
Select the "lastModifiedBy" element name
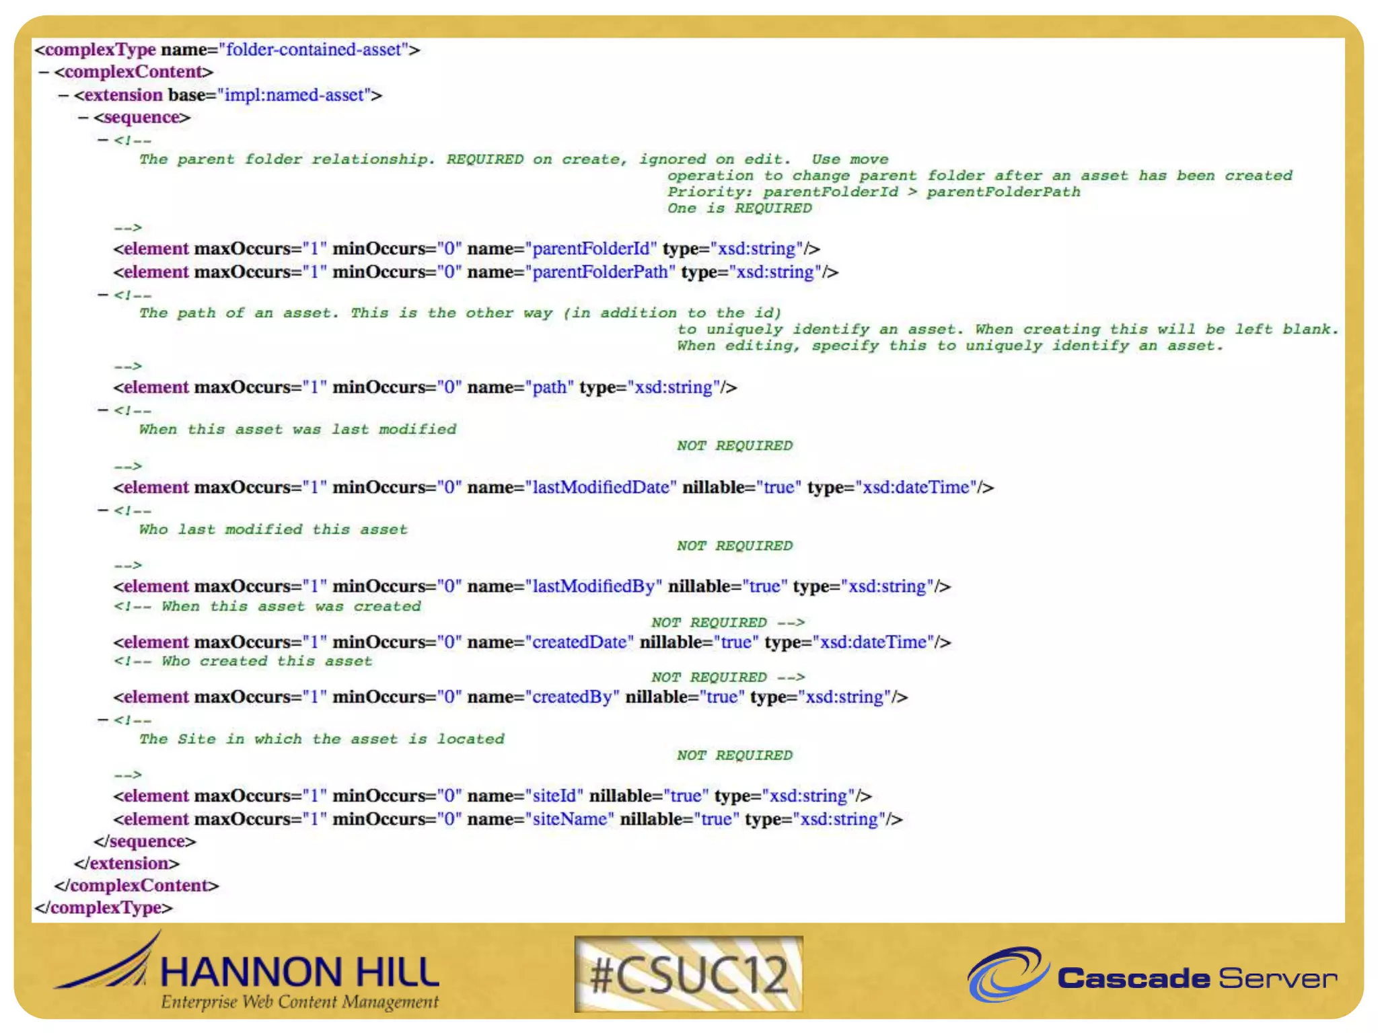pos(593,586)
